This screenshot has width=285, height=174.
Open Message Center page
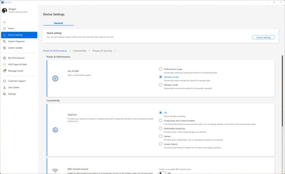point(19,71)
